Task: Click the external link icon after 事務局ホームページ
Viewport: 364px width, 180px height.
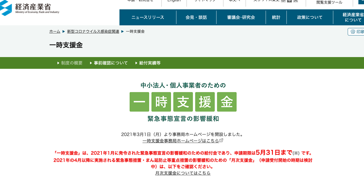Action: click(x=221, y=140)
